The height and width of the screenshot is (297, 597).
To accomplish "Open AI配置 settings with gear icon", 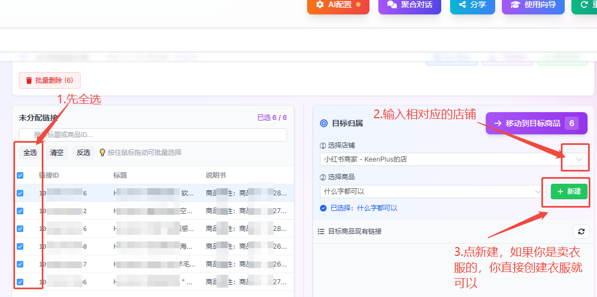I will click(x=338, y=5).
